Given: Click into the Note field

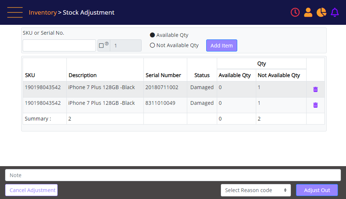Looking at the screenshot, I should [173, 175].
